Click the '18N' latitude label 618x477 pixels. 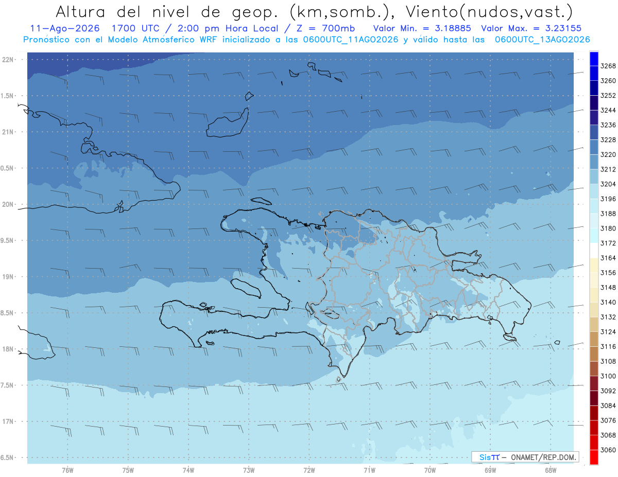click(8, 349)
